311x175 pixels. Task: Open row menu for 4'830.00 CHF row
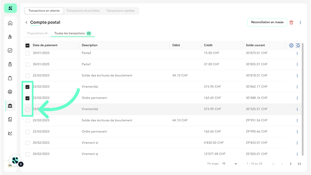297,143
